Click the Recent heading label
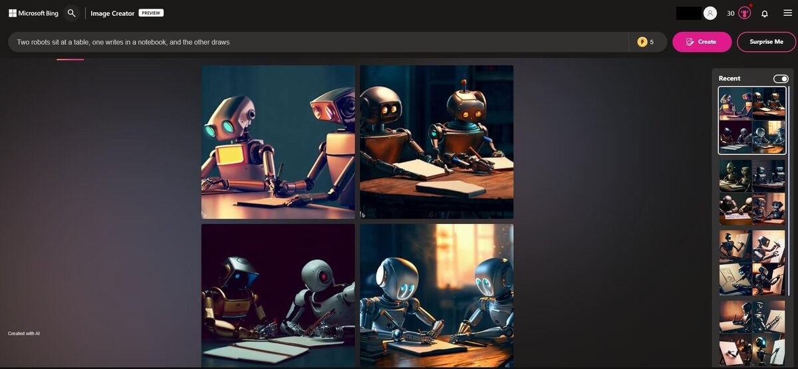The width and height of the screenshot is (798, 369). click(x=730, y=78)
